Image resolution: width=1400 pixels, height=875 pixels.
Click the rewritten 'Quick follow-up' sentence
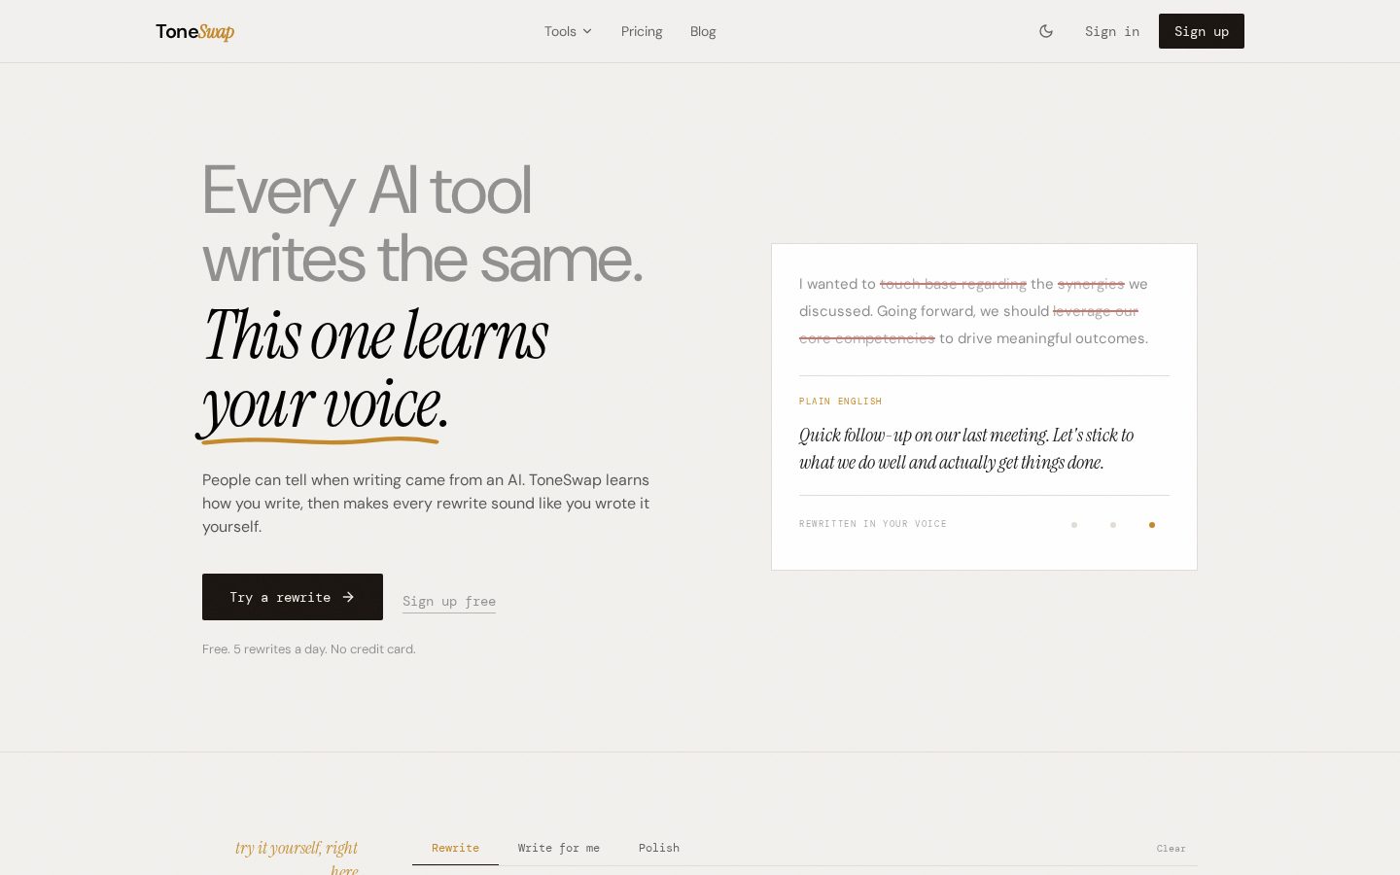click(966, 448)
